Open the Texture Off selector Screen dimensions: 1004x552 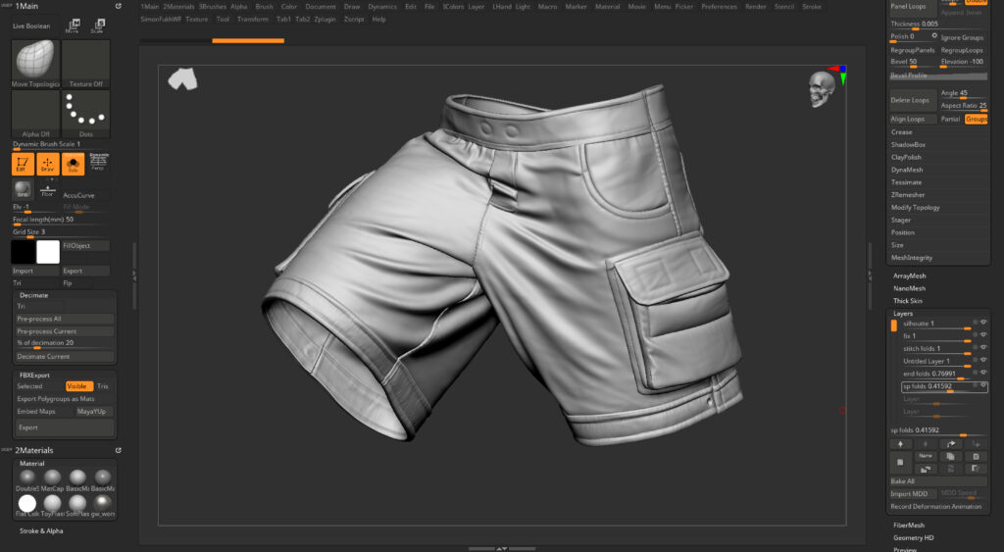(86, 64)
